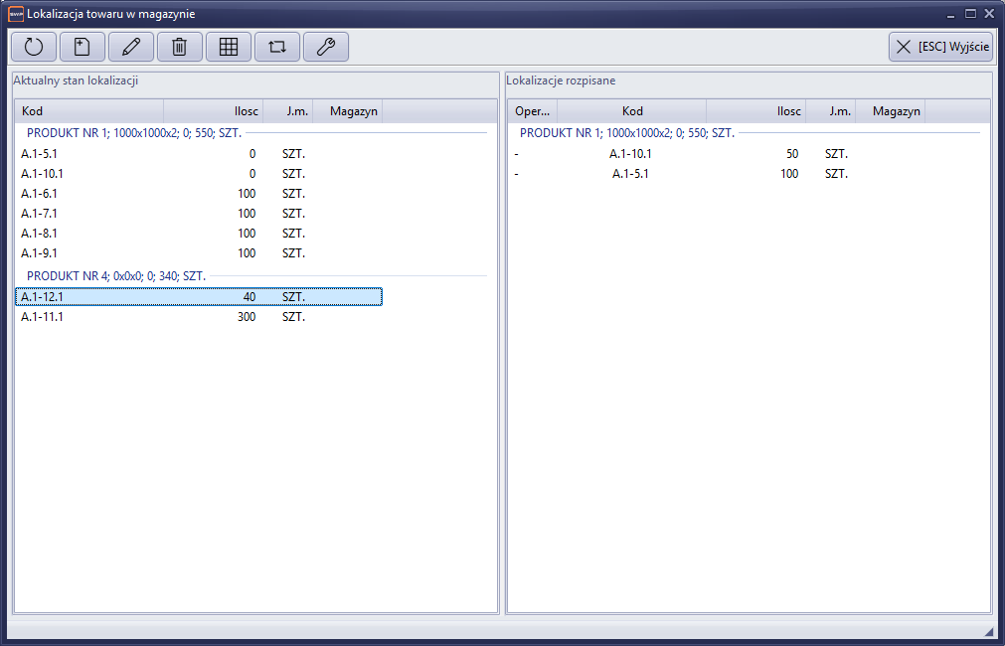Screen dimensions: 1005x646
Task: Click the Magazyn header in right table
Action: (x=897, y=111)
